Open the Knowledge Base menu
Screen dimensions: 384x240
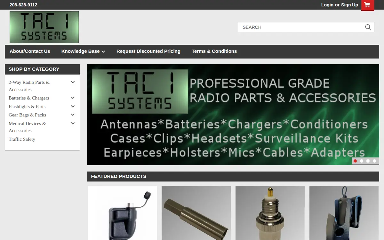pyautogui.click(x=80, y=51)
